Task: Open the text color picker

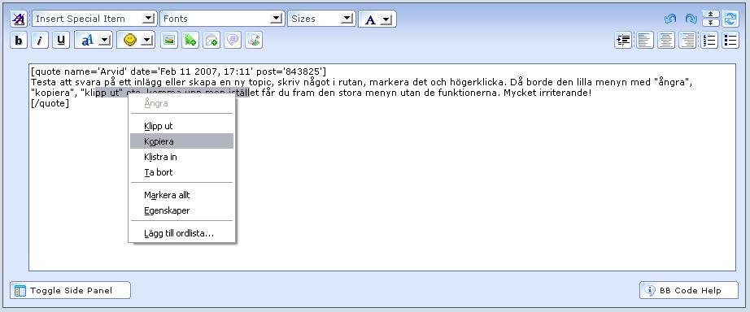Action: point(377,19)
